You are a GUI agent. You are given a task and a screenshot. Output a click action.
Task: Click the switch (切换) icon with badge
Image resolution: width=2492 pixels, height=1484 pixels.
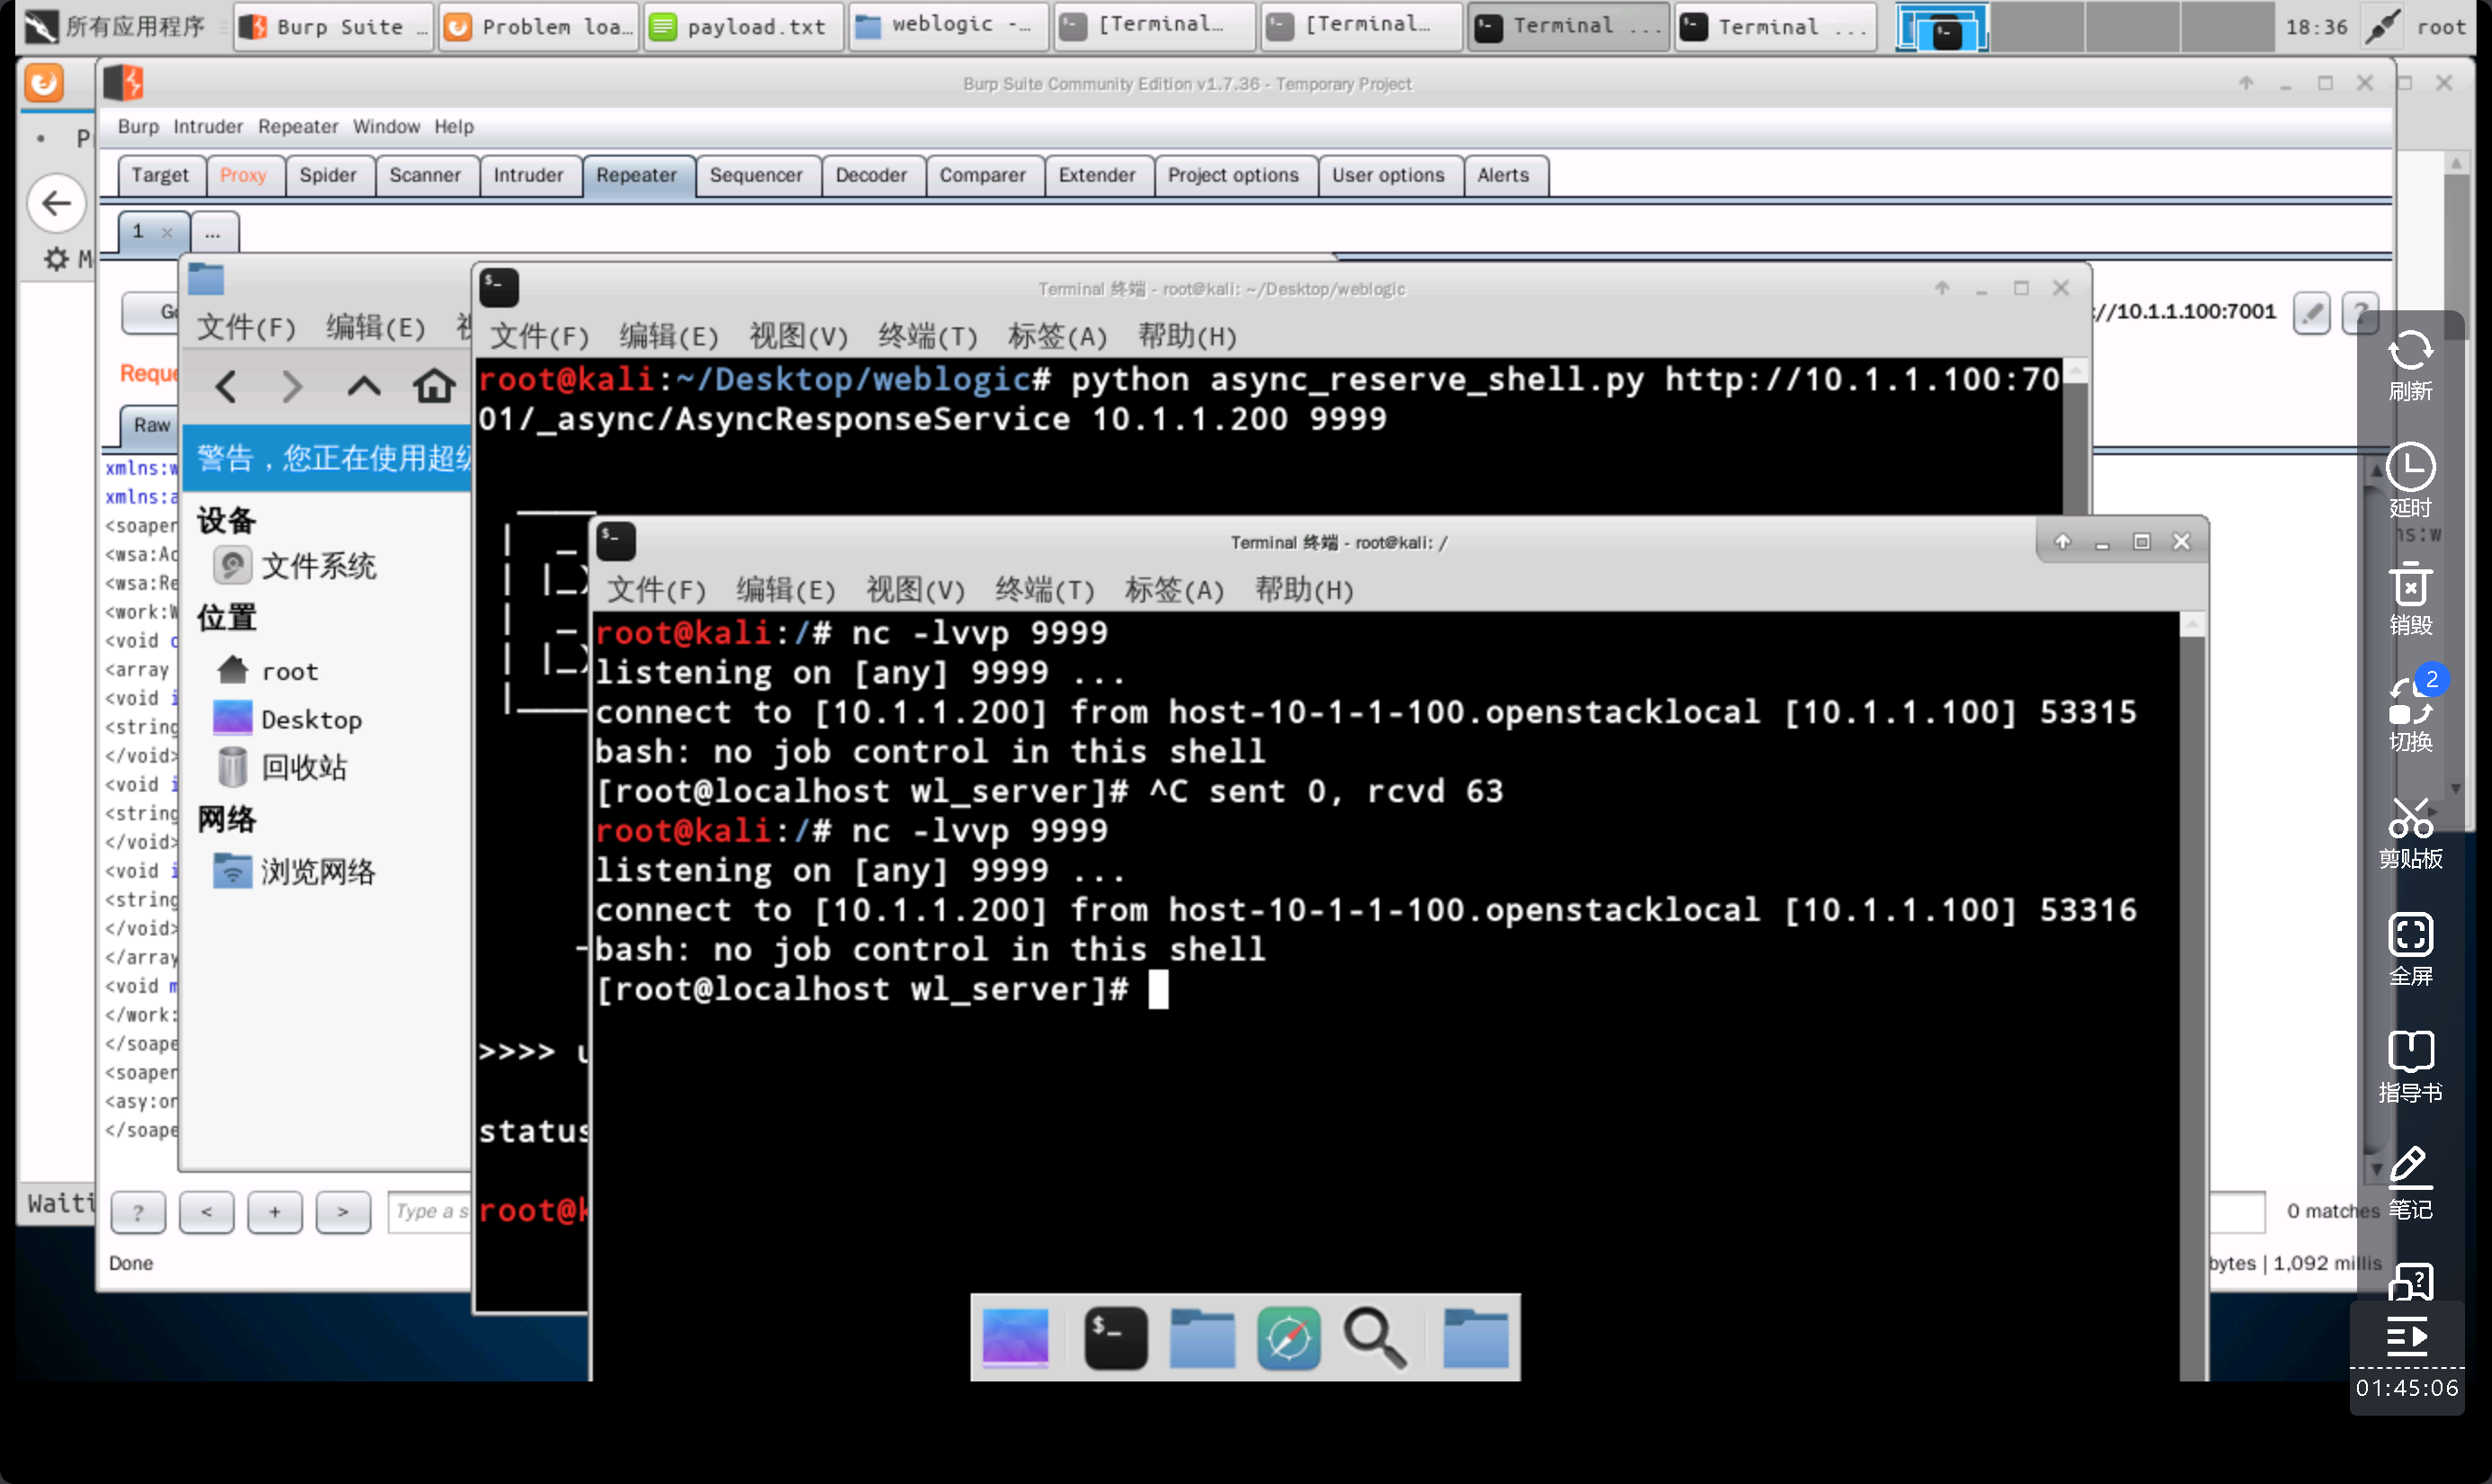pos(2410,703)
